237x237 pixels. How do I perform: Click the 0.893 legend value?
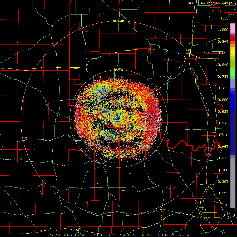pos(223,53)
